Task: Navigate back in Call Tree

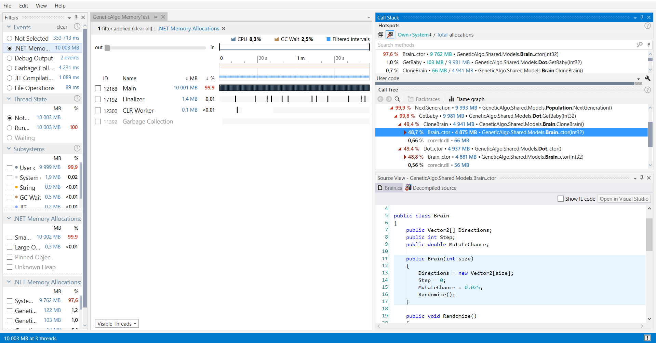Action: click(380, 99)
